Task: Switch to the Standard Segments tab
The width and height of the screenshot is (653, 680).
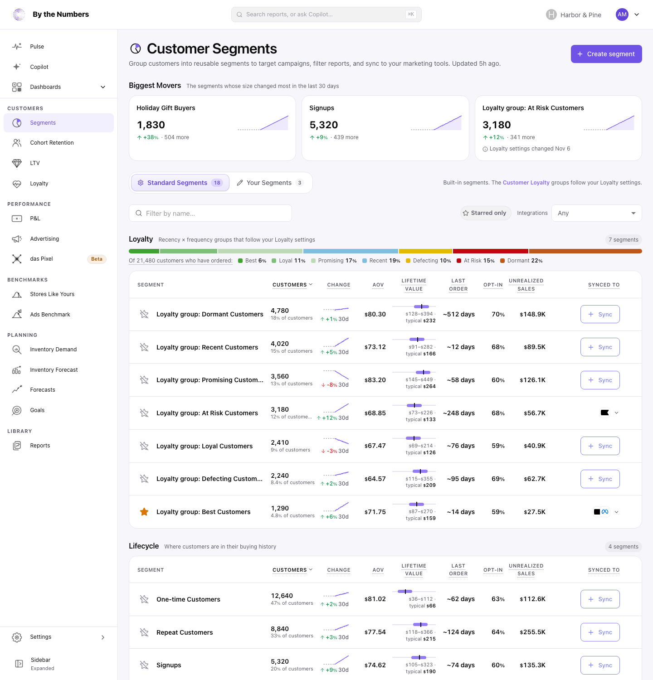Action: [180, 183]
